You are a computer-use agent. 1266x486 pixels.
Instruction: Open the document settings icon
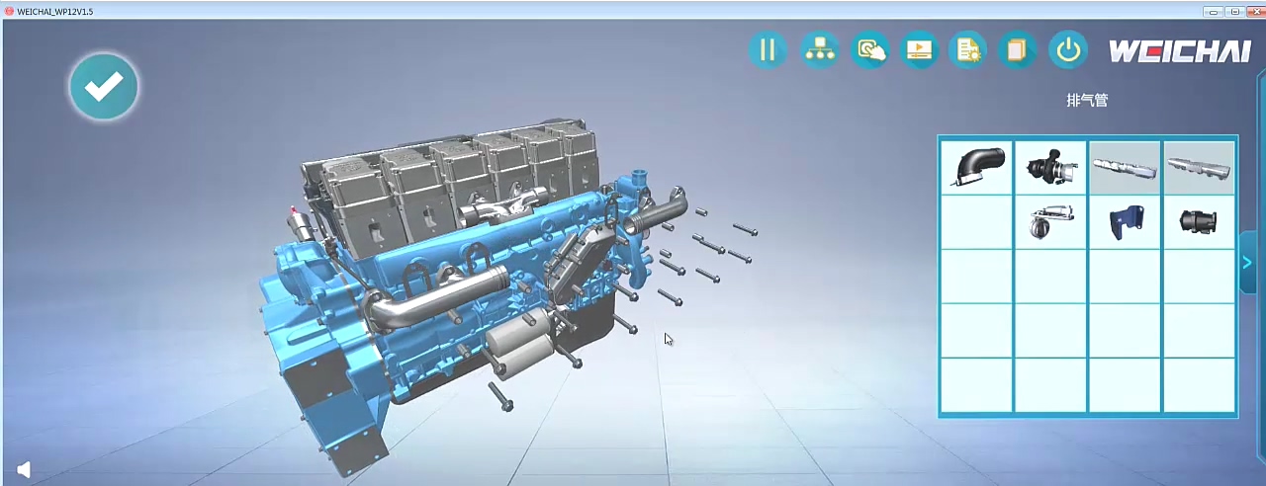[968, 49]
